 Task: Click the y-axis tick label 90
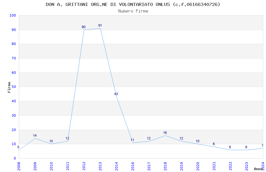pyautogui.click(x=13, y=30)
